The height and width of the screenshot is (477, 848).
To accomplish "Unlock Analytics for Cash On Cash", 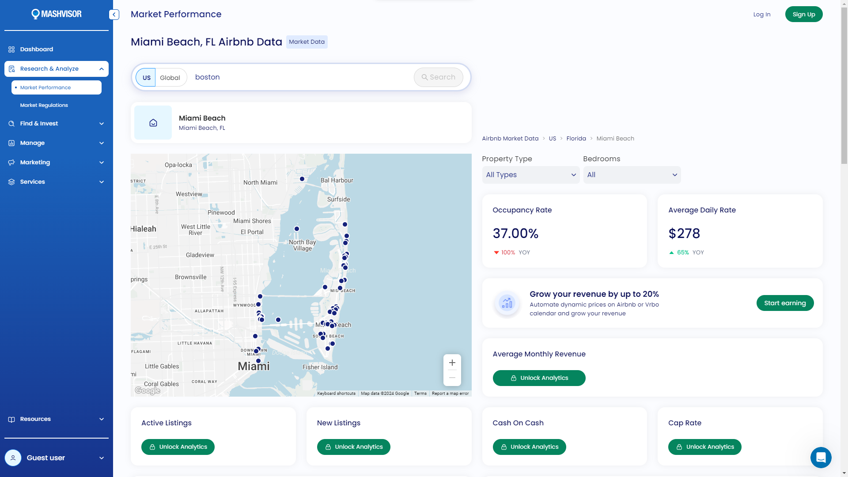I will click(x=529, y=447).
